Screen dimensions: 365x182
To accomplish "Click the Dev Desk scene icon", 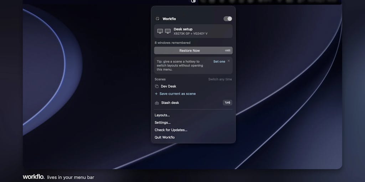I will [x=157, y=86].
